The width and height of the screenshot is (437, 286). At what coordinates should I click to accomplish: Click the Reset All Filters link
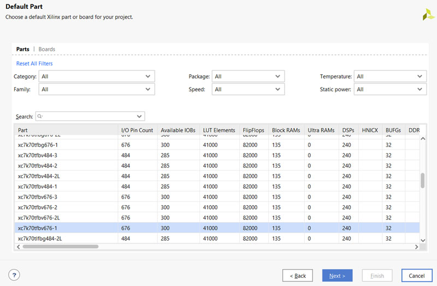point(34,64)
